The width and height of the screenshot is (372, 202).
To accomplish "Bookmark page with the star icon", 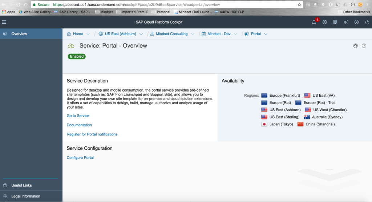I will tap(299, 4).
